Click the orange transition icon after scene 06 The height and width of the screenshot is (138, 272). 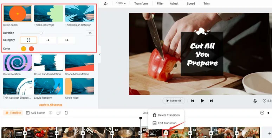(x=166, y=133)
